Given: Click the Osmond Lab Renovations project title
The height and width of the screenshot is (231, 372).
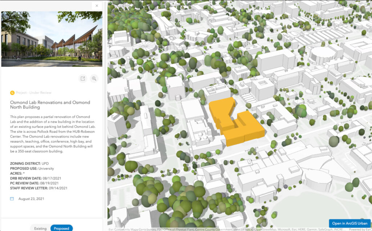Looking at the screenshot, I should [50, 105].
